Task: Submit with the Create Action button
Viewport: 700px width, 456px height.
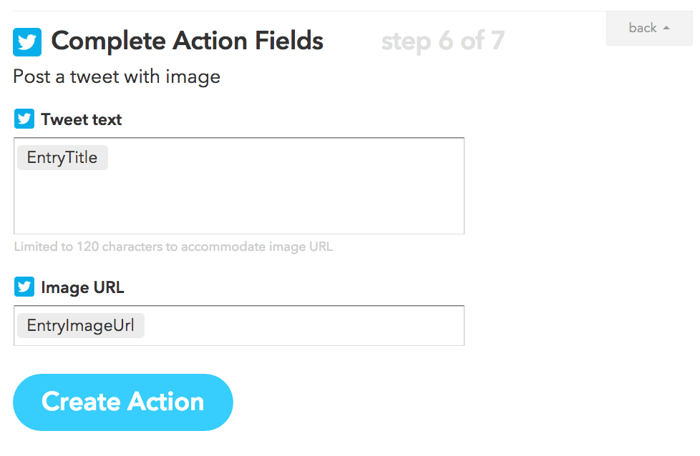Action: 123,402
